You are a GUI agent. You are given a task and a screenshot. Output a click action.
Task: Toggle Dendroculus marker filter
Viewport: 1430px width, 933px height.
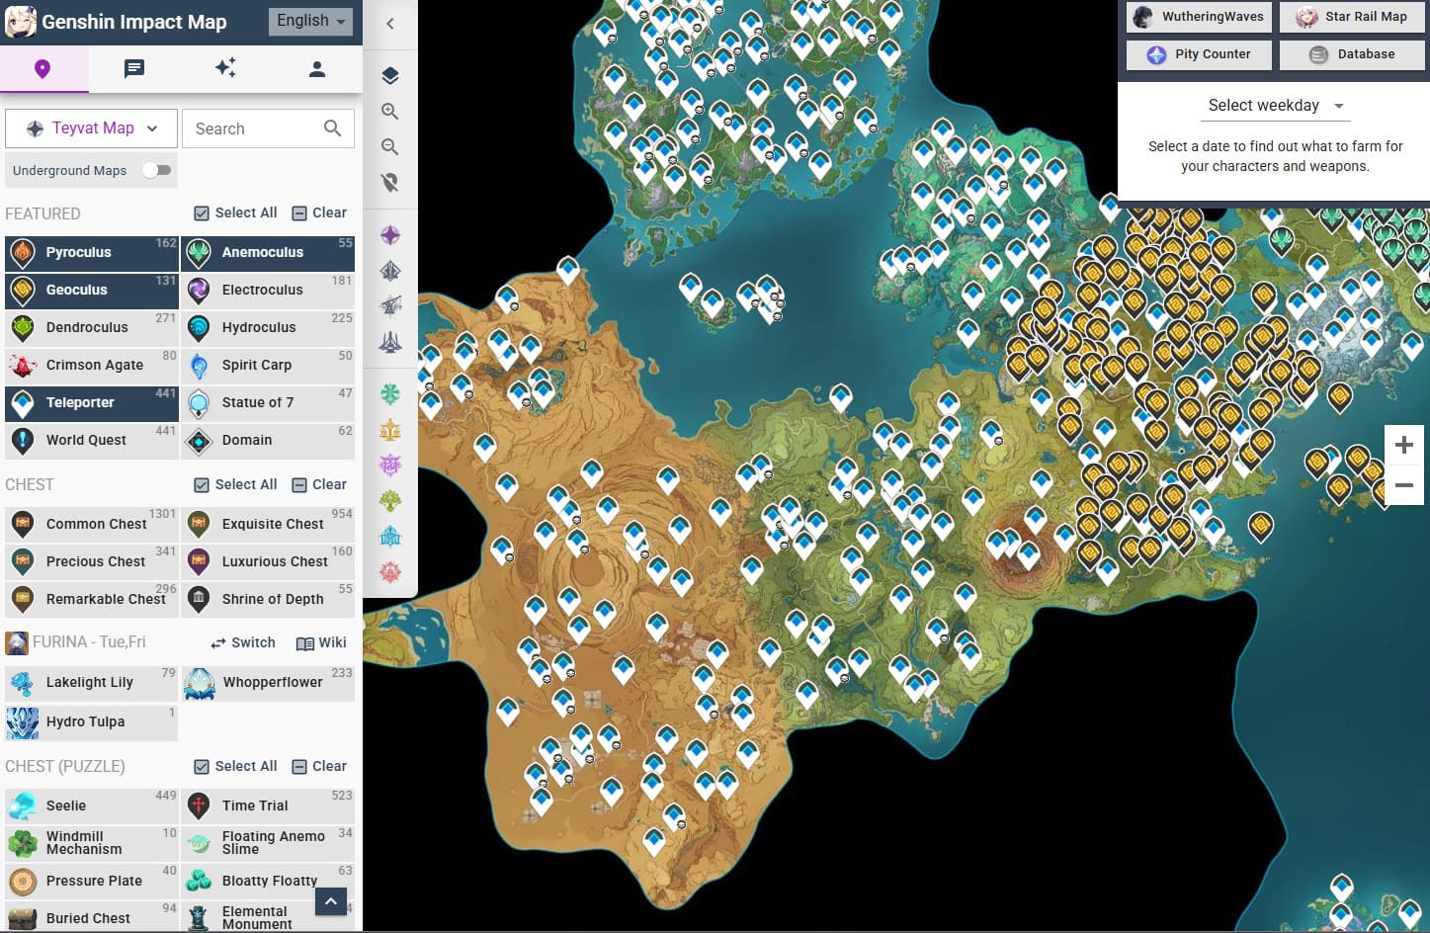coord(92,328)
